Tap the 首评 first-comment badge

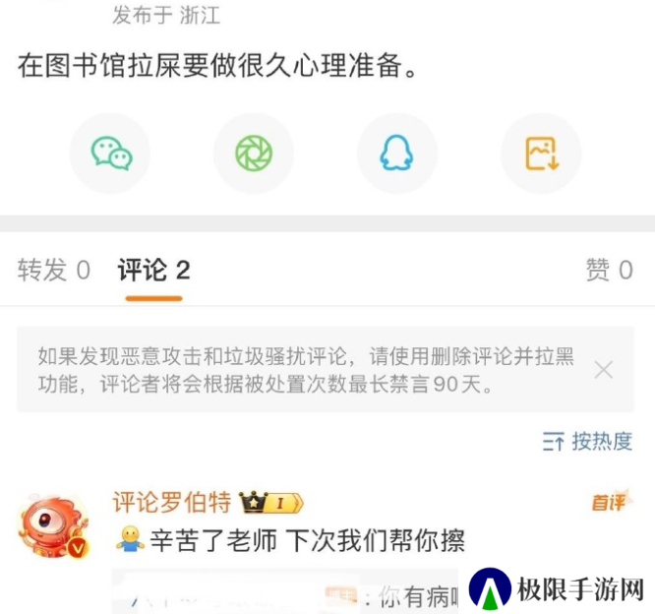(x=612, y=500)
